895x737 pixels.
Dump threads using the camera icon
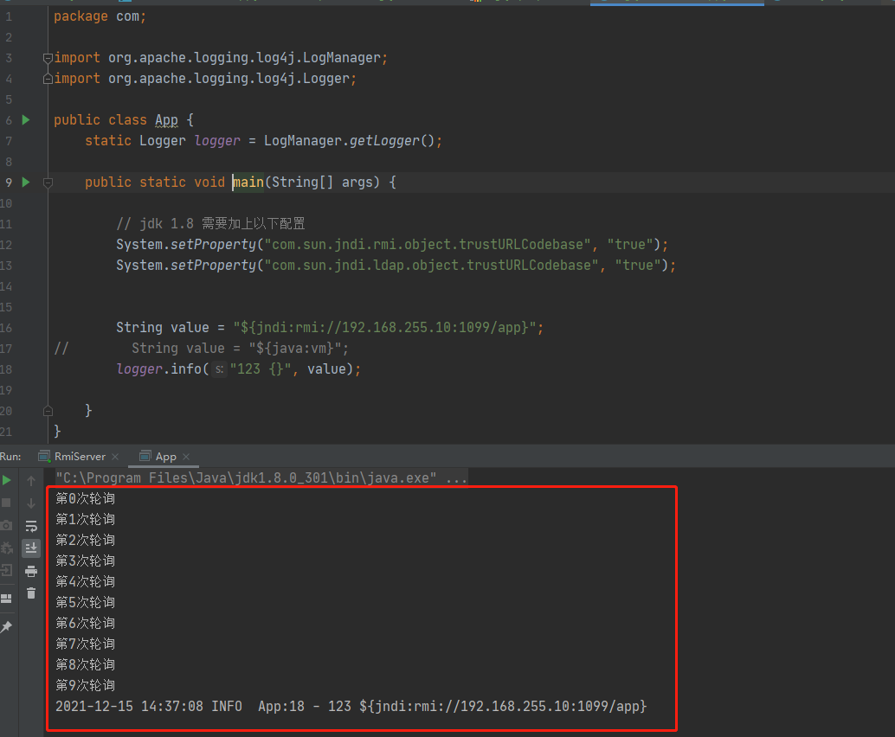click(x=6, y=525)
